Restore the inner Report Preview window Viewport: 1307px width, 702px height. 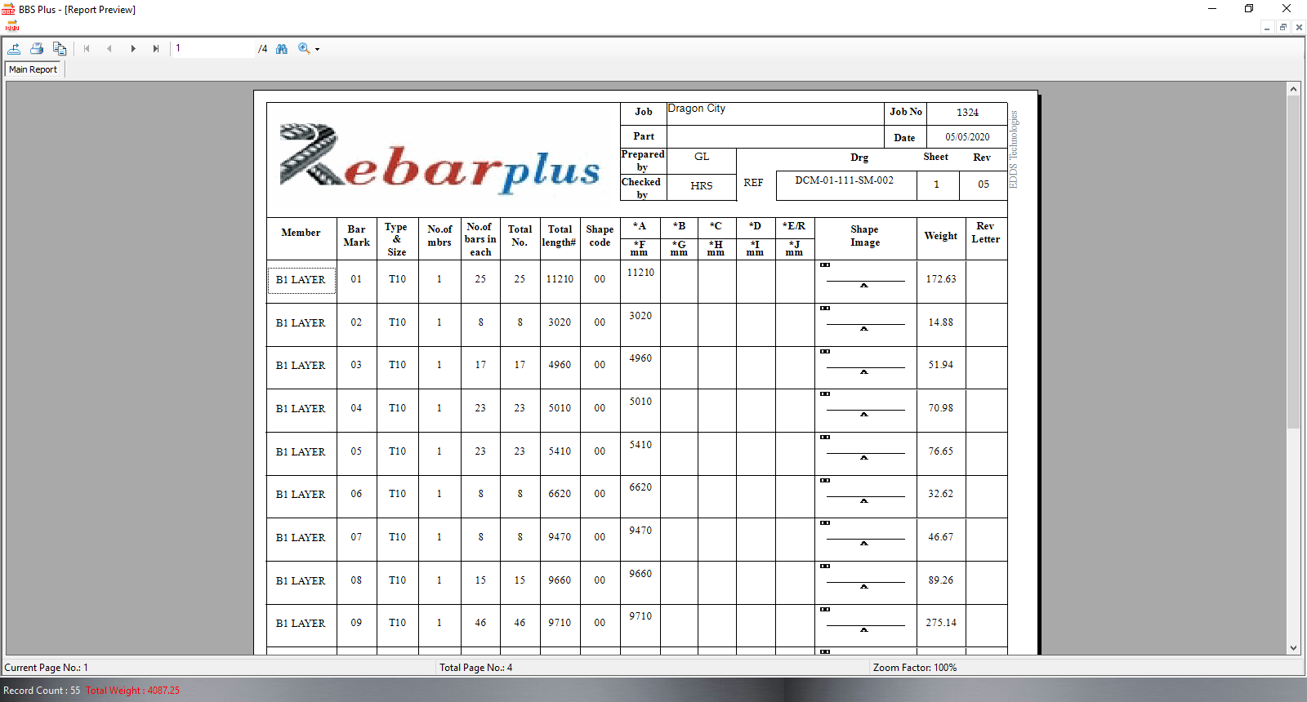[x=1283, y=27]
